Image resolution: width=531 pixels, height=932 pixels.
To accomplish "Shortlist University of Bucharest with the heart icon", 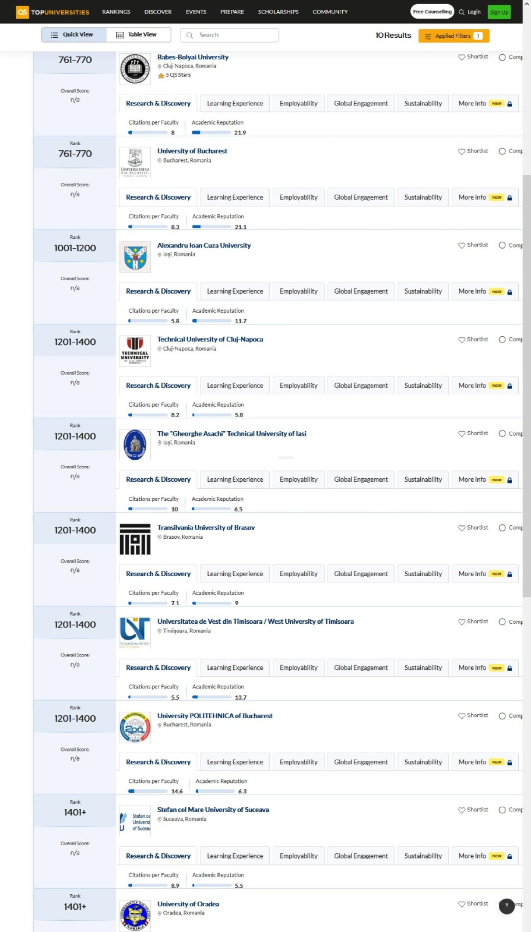I will click(x=461, y=151).
